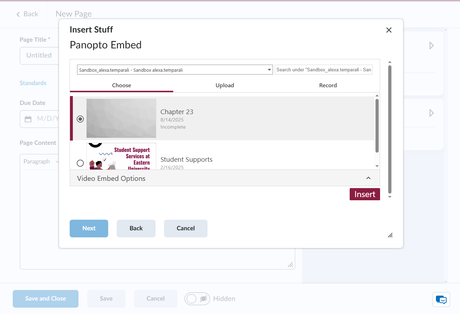Expand the second right side panel arrow
This screenshot has height=314, width=460.
click(x=431, y=113)
